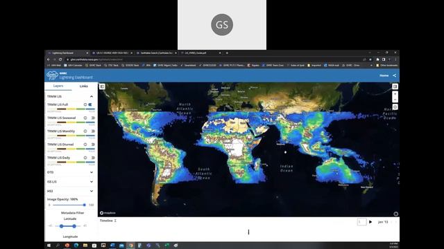Viewport: 444px width, 249px height.
Task: Adjust the Image Opacity slider handle
Action: click(x=85, y=205)
